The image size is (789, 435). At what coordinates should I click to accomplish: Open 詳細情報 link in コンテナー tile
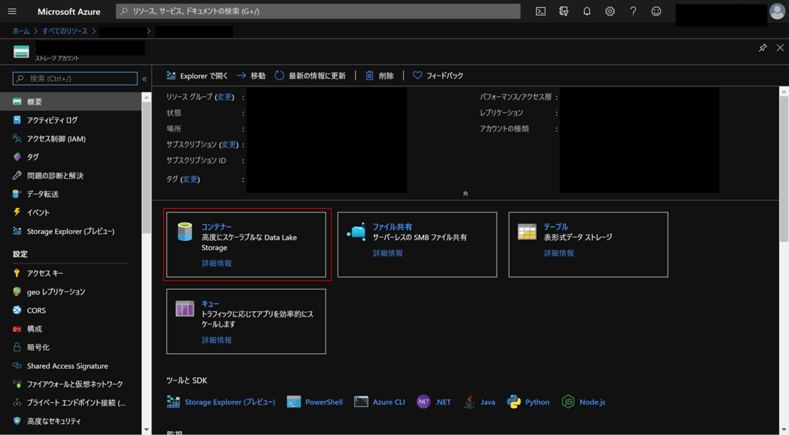216,263
